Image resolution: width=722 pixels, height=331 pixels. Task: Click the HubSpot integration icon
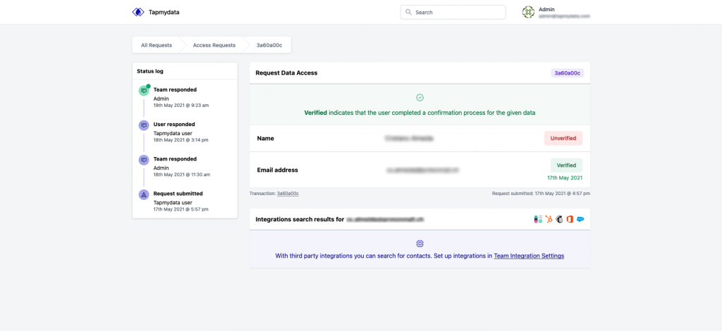549,219
